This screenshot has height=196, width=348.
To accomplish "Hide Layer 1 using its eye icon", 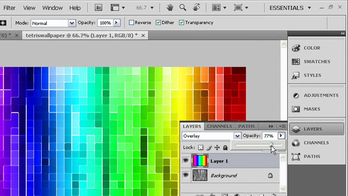I will [x=186, y=161].
